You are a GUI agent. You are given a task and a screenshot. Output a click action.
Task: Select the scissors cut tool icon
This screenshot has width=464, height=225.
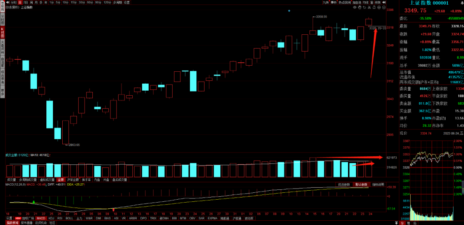tap(369, 7)
